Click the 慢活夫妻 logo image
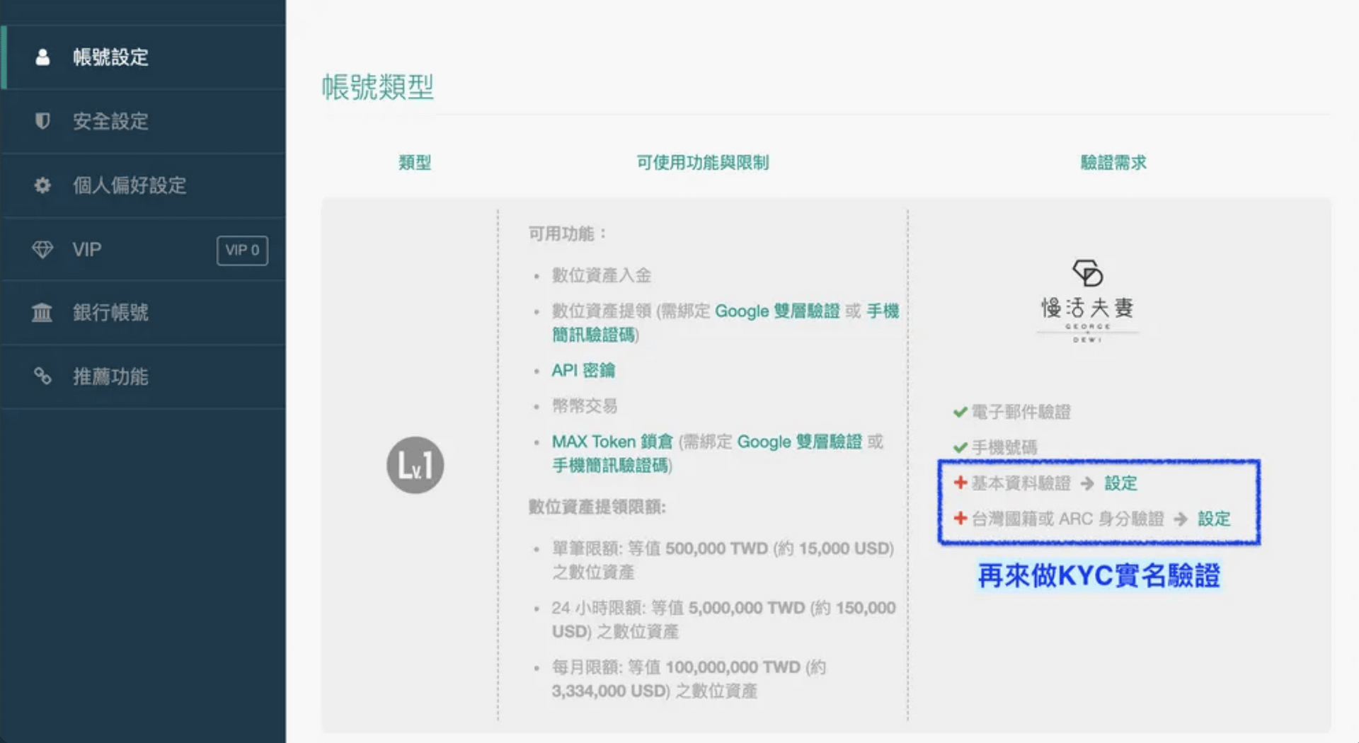Image resolution: width=1359 pixels, height=743 pixels. (x=1087, y=302)
